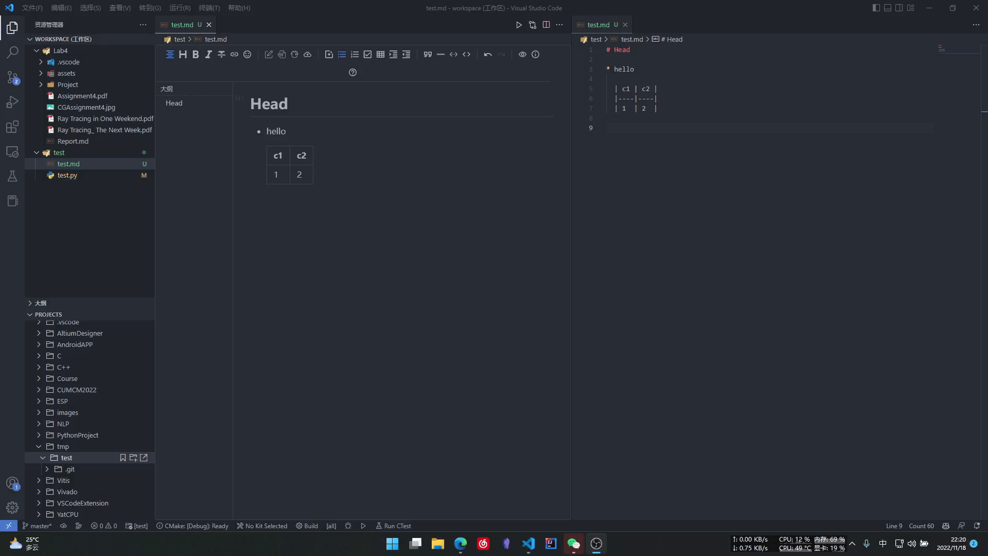Open Search in the activity bar
988x556 pixels.
(x=12, y=52)
